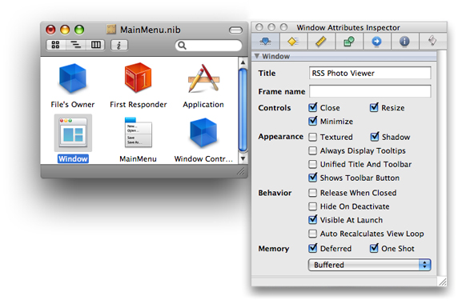Screen dimensions: 458x304
Task: Select the Window Controller cube icon
Action: [203, 132]
